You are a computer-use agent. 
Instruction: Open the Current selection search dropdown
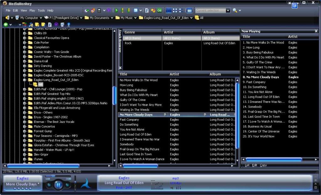click(x=228, y=10)
